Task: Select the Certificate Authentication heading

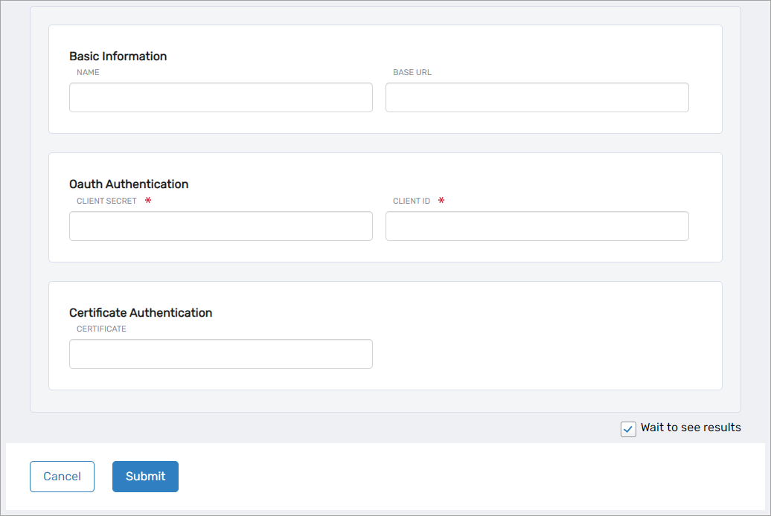Action: tap(141, 312)
